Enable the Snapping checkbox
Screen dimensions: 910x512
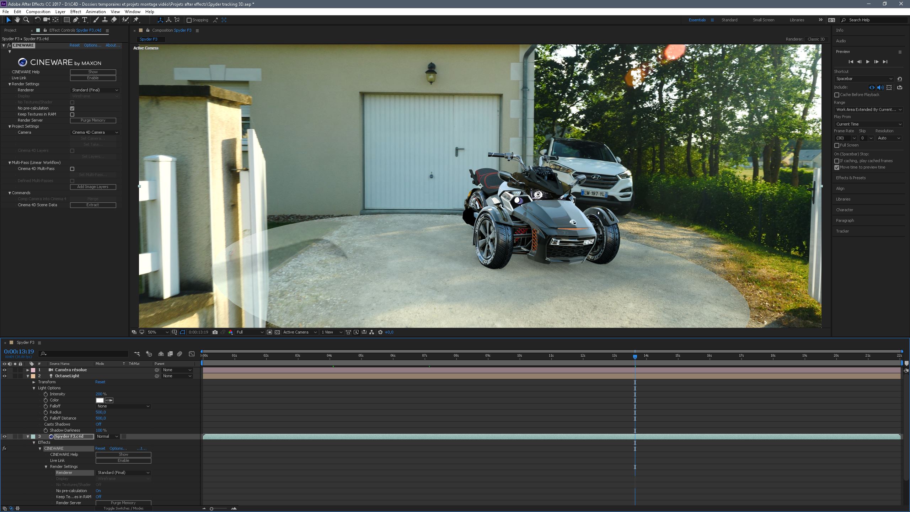click(x=189, y=20)
